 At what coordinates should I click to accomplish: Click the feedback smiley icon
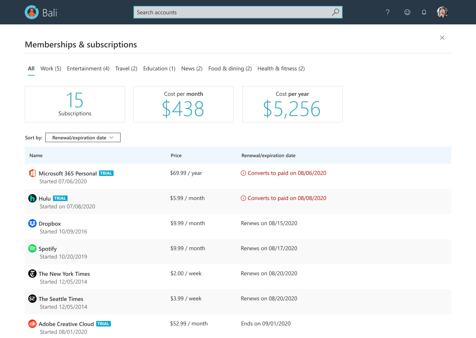pyautogui.click(x=407, y=12)
